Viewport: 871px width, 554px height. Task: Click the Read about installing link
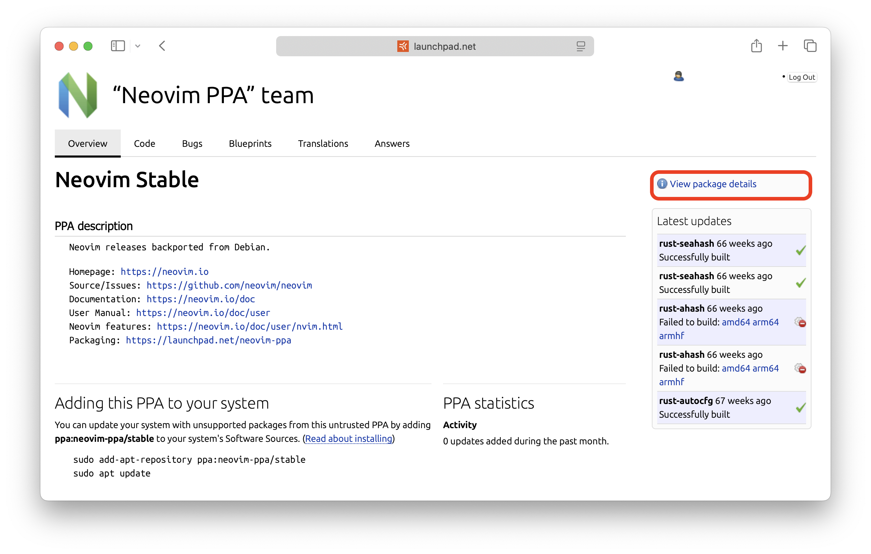348,439
